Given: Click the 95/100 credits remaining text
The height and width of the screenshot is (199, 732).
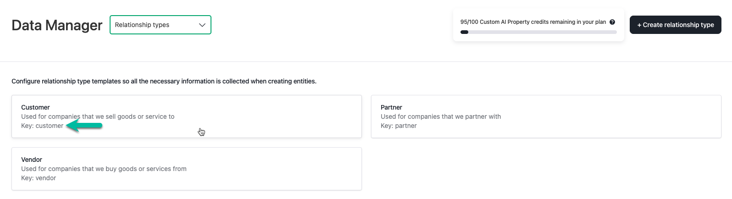Looking at the screenshot, I should click(533, 22).
